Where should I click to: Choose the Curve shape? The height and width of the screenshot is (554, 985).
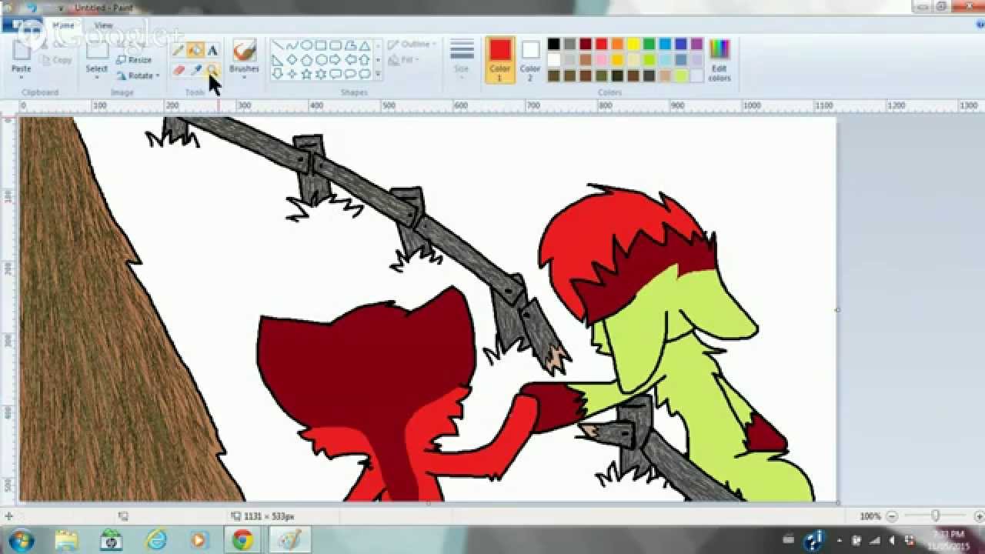pos(292,45)
